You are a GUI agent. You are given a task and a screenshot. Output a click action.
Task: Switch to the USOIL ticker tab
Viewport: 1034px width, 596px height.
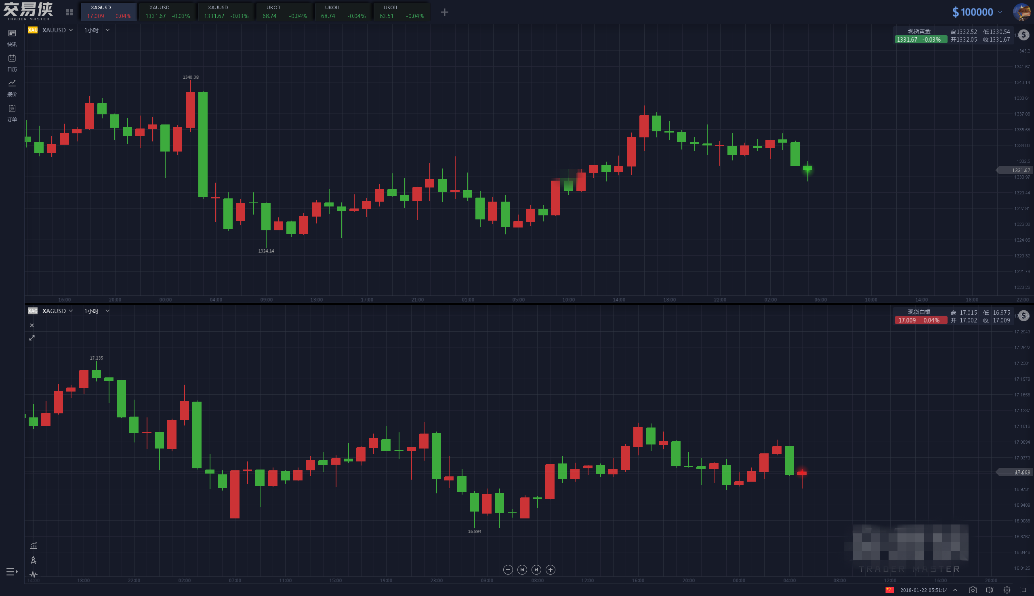(401, 12)
